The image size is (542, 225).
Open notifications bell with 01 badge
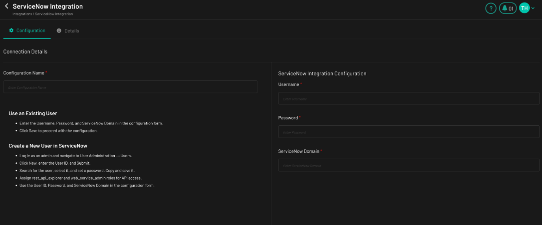point(508,8)
